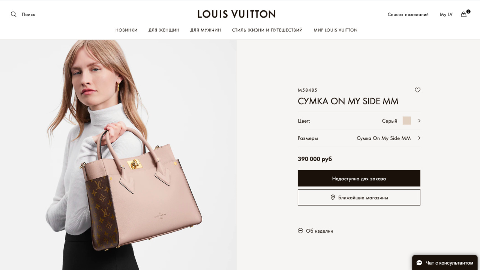Viewport: 480px width, 270px height.
Task: Open the Для мужчин menu
Action: click(205, 30)
